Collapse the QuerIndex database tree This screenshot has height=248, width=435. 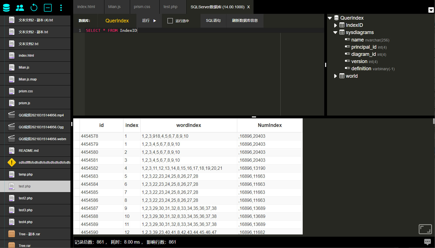(x=330, y=18)
